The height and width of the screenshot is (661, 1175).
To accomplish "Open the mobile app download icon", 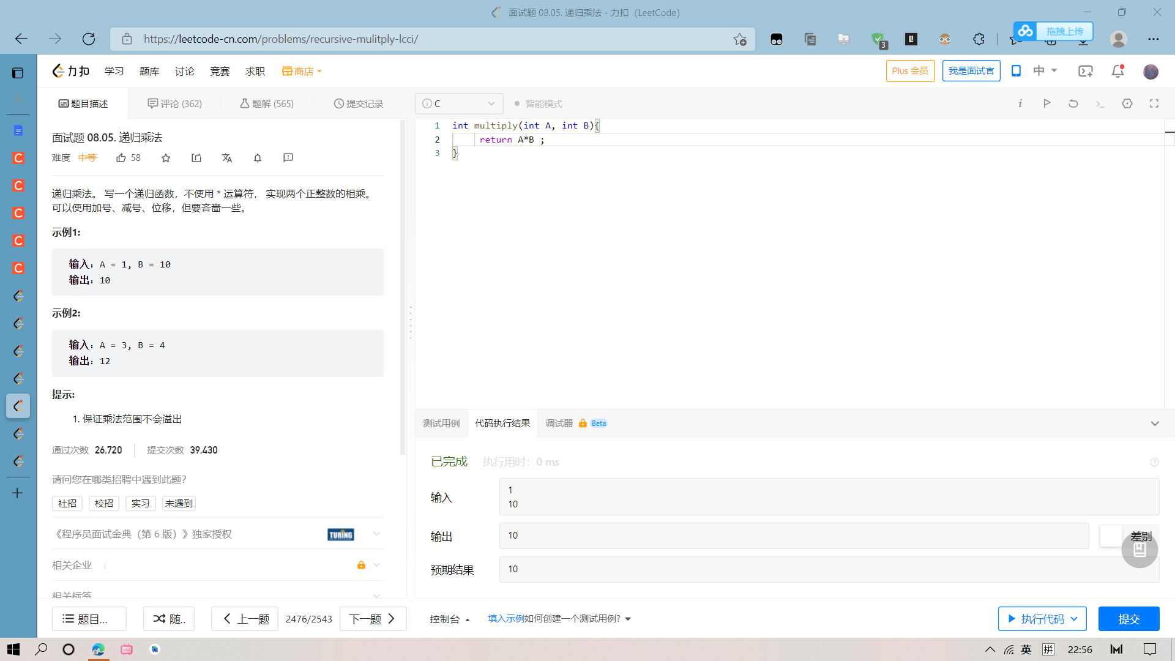I will point(1016,71).
